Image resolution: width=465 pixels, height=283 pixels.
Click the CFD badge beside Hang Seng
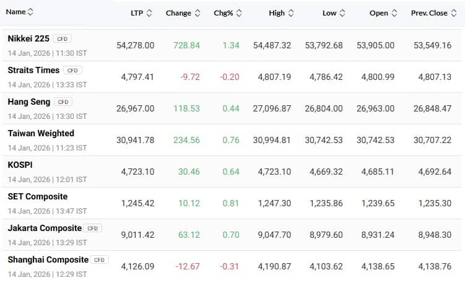point(63,102)
